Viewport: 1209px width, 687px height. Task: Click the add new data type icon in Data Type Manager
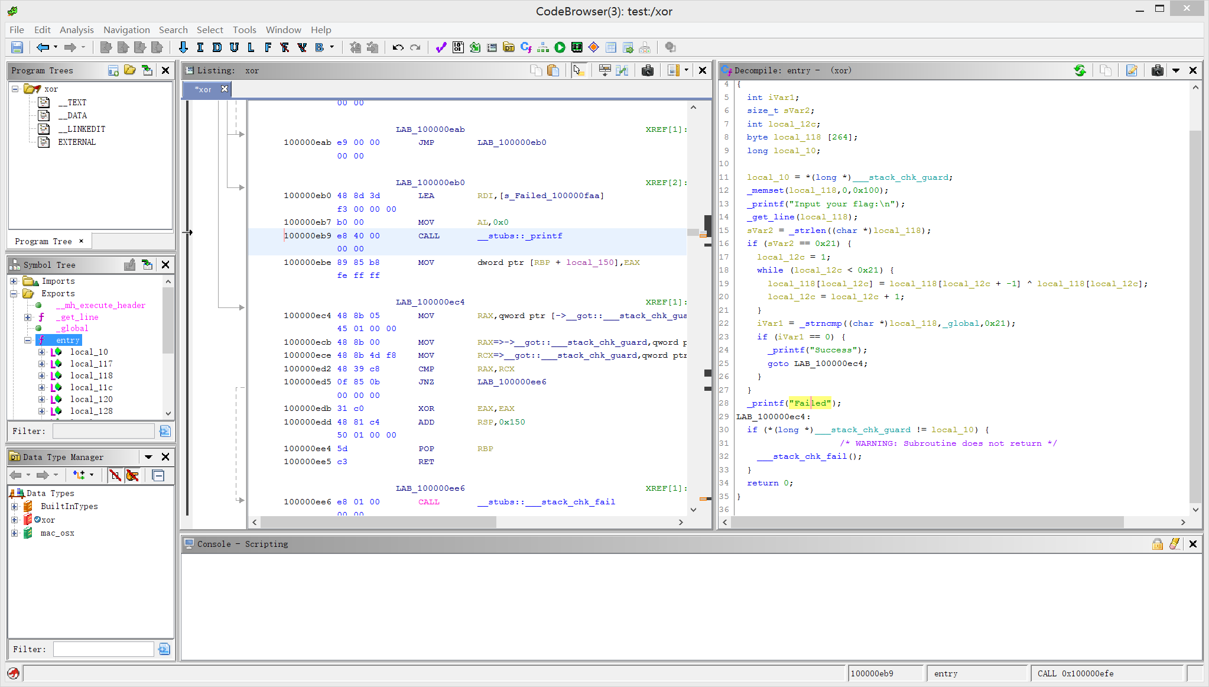point(80,474)
